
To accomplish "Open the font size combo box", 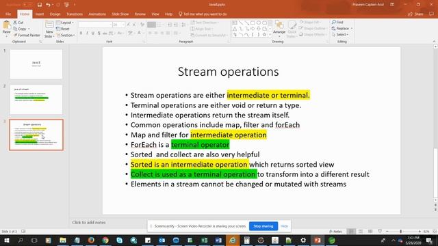I will point(118,25).
